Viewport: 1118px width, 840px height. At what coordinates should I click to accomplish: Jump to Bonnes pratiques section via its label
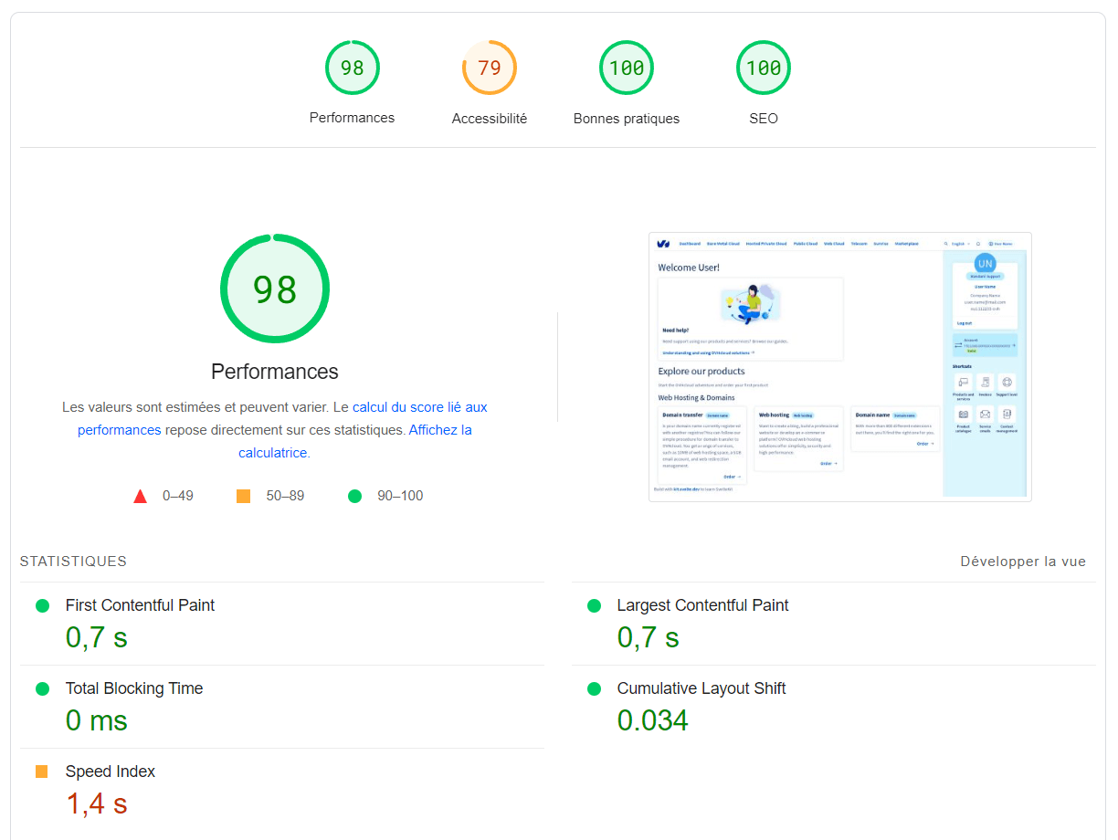(x=626, y=119)
